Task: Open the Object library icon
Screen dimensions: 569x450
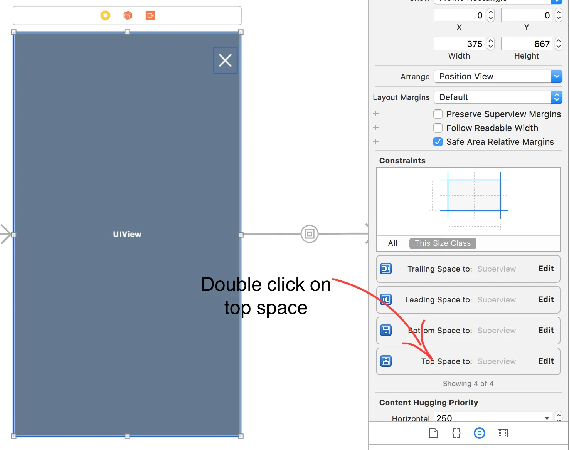Action: (480, 433)
